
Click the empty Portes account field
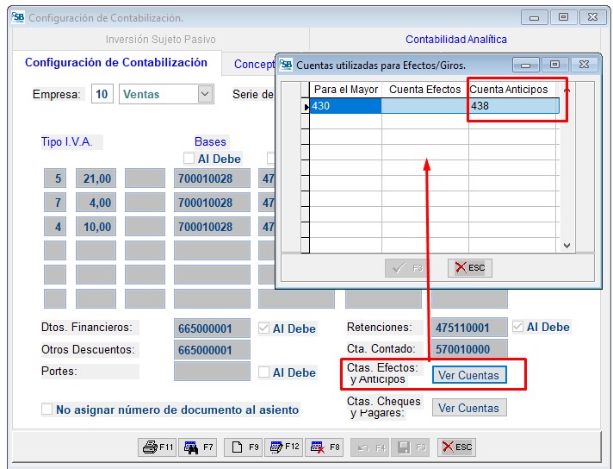[x=212, y=371]
